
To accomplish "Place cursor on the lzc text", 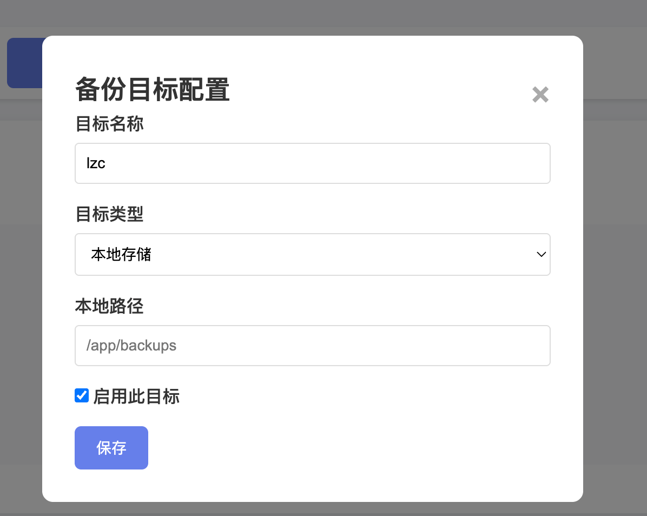I will pyautogui.click(x=96, y=163).
